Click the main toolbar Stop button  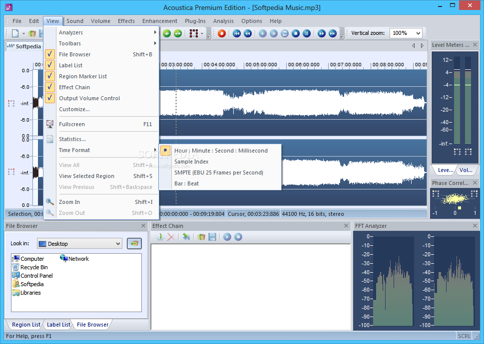click(296, 33)
